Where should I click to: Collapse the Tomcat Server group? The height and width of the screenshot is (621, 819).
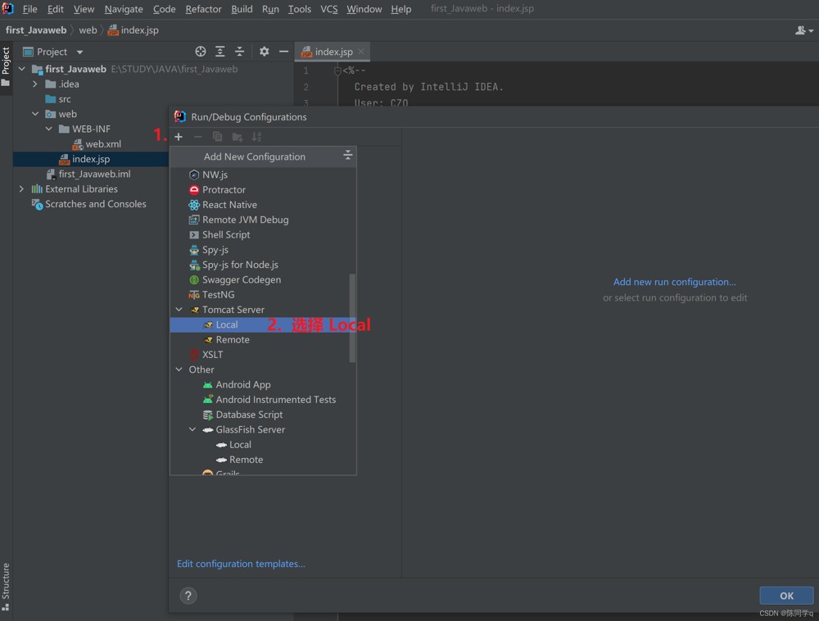(179, 310)
